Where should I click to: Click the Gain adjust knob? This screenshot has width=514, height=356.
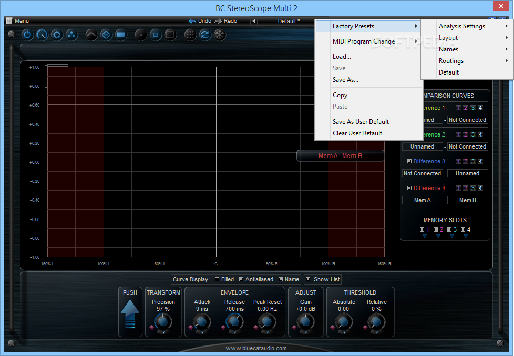(305, 322)
